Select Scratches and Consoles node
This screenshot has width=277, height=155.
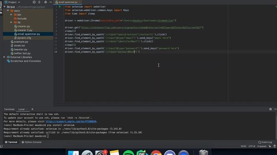click(24, 61)
